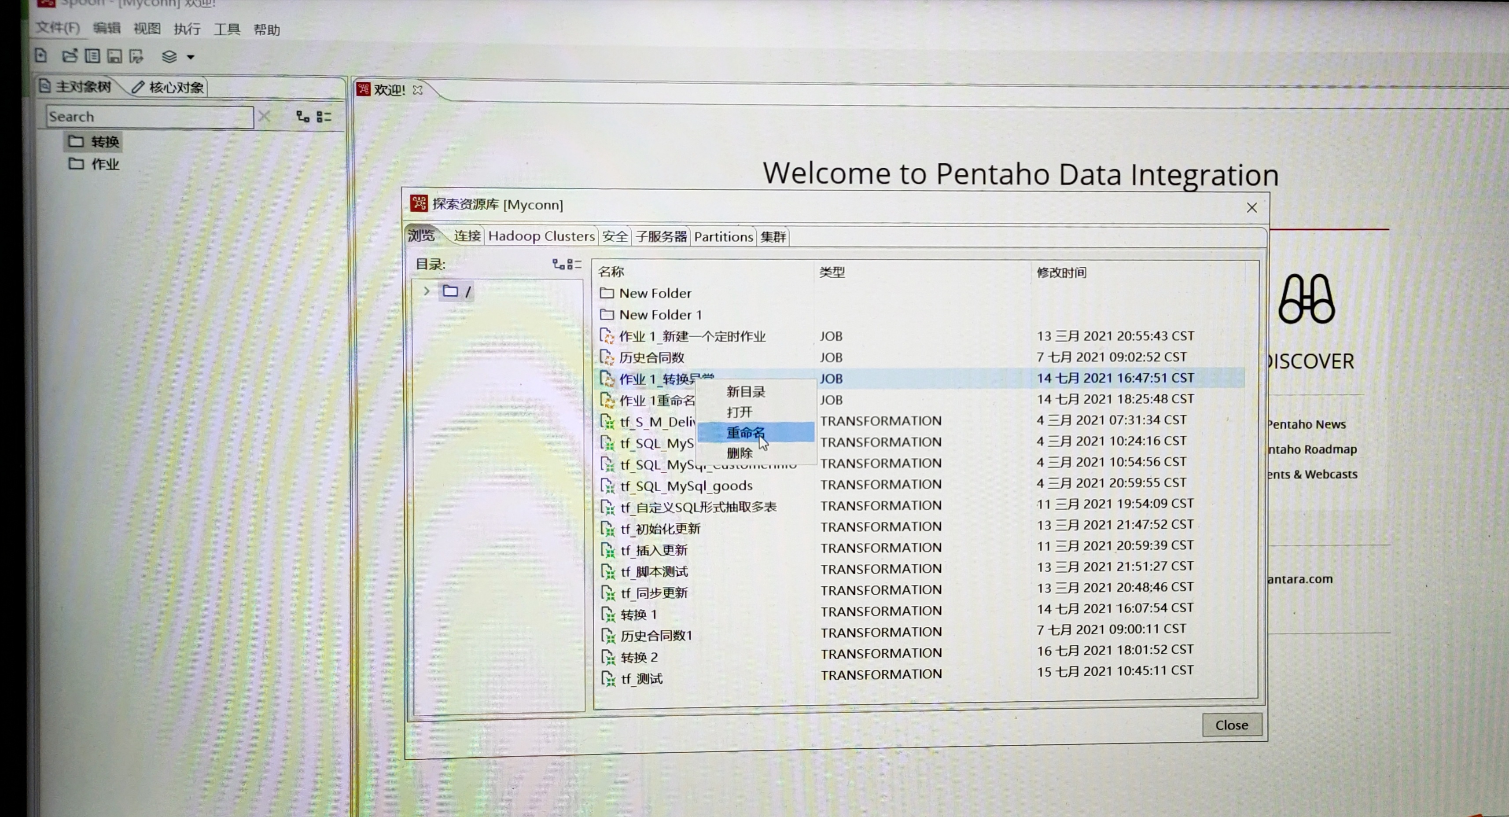1509x817 pixels.
Task: Click the Save toolbar icon
Action: point(115,56)
